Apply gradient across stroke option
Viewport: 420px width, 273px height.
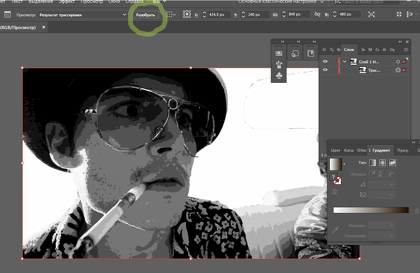tap(391, 174)
